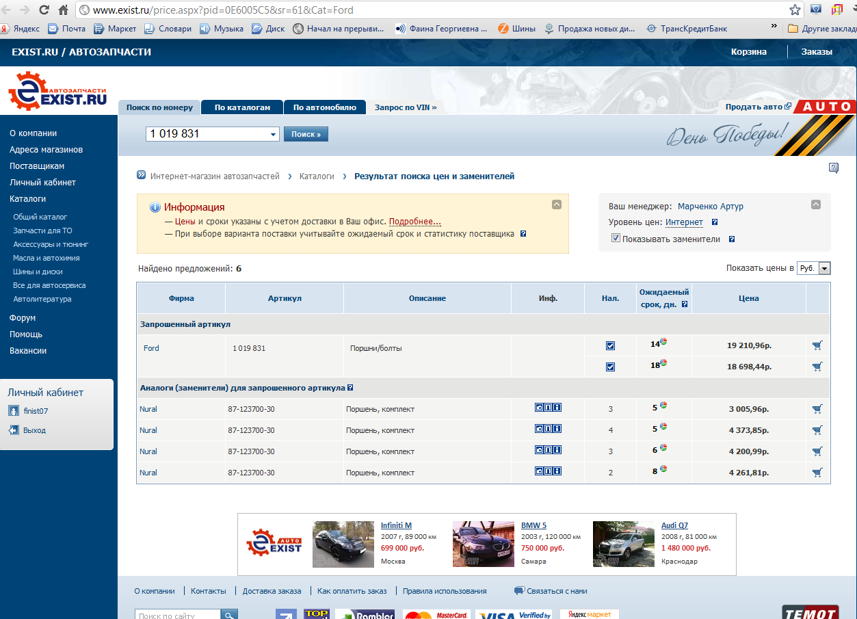
Task: Add Ford 19 210,96р. offer to cart
Action: pyautogui.click(x=817, y=346)
